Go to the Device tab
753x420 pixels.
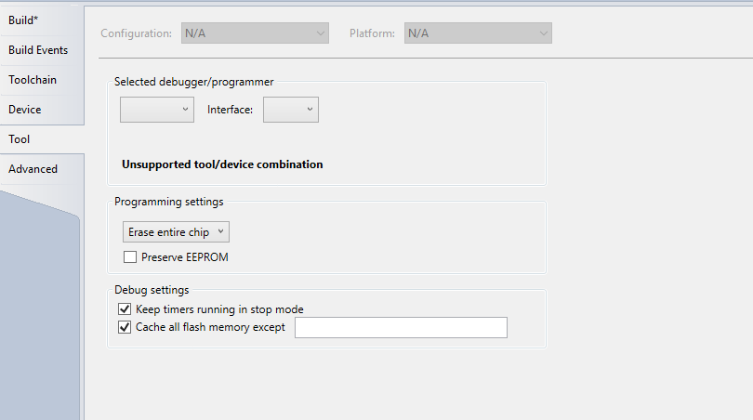click(x=25, y=110)
